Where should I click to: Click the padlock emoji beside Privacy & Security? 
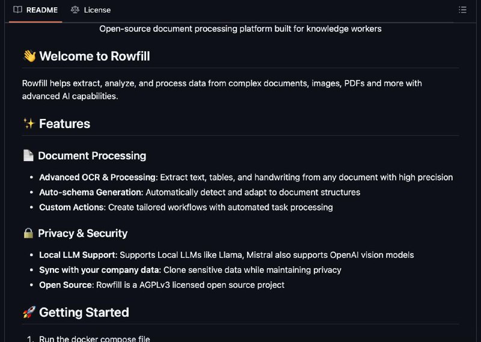point(28,233)
